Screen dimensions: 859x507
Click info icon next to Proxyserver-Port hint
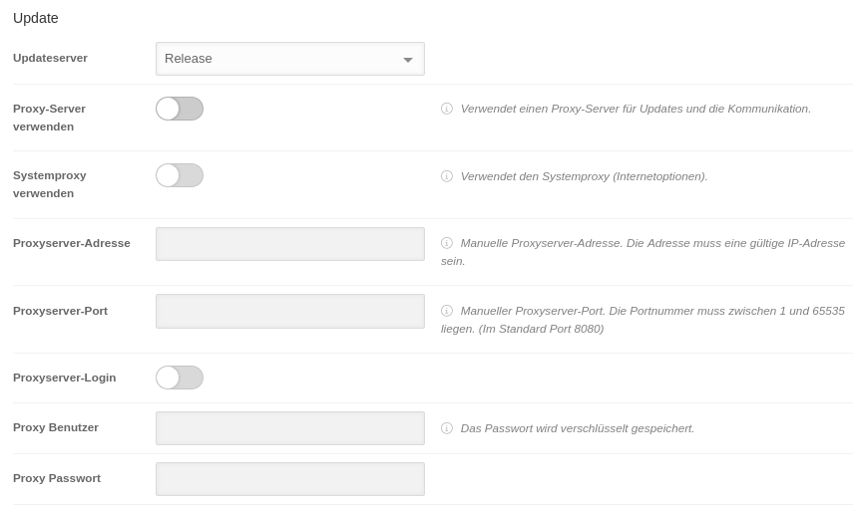[x=447, y=311]
